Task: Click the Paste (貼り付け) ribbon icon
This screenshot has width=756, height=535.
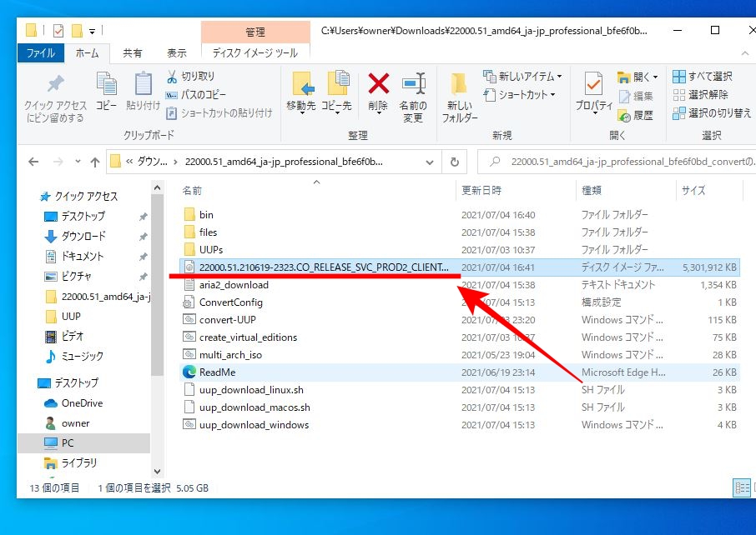Action: click(144, 83)
